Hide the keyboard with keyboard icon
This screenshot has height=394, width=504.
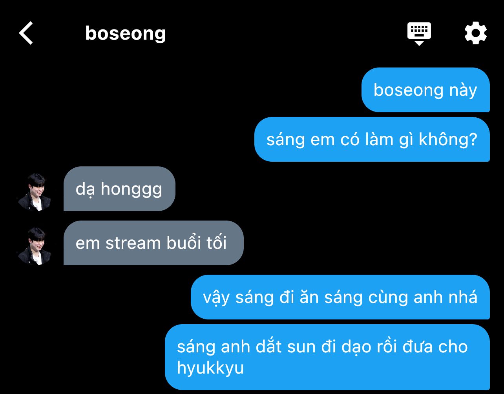[x=419, y=34]
